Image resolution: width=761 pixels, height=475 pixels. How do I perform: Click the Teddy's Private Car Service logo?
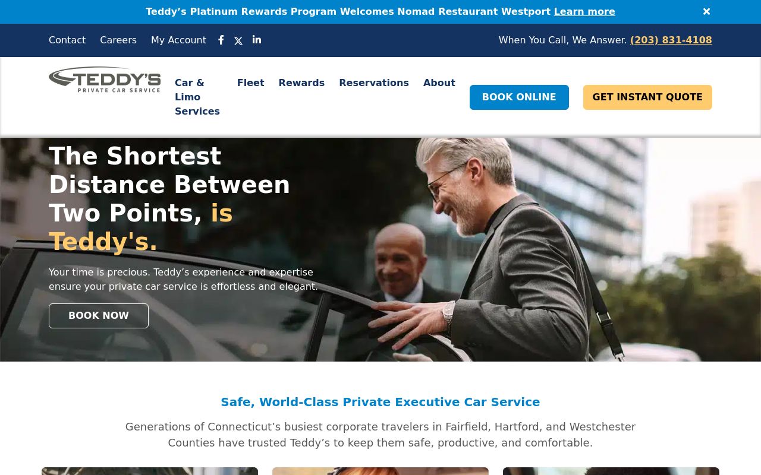coord(105,80)
